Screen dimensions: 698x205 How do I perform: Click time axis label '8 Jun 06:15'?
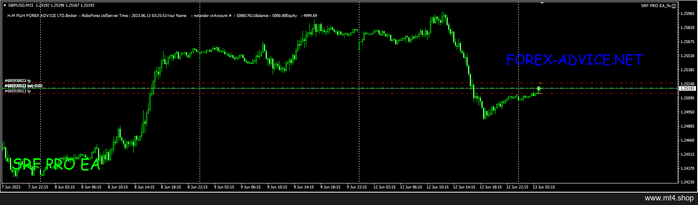pos(91,187)
